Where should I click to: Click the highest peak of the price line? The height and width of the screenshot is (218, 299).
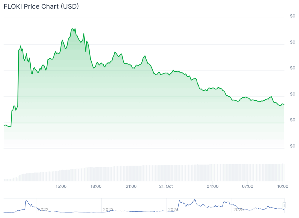(72, 29)
